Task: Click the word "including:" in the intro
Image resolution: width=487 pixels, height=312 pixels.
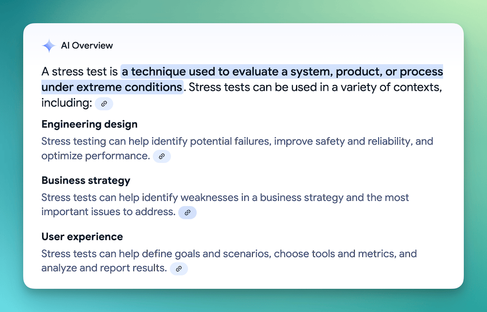Action: (x=67, y=103)
